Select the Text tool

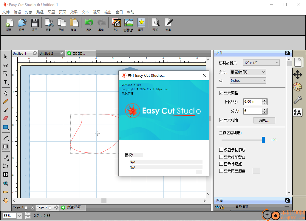(6, 82)
